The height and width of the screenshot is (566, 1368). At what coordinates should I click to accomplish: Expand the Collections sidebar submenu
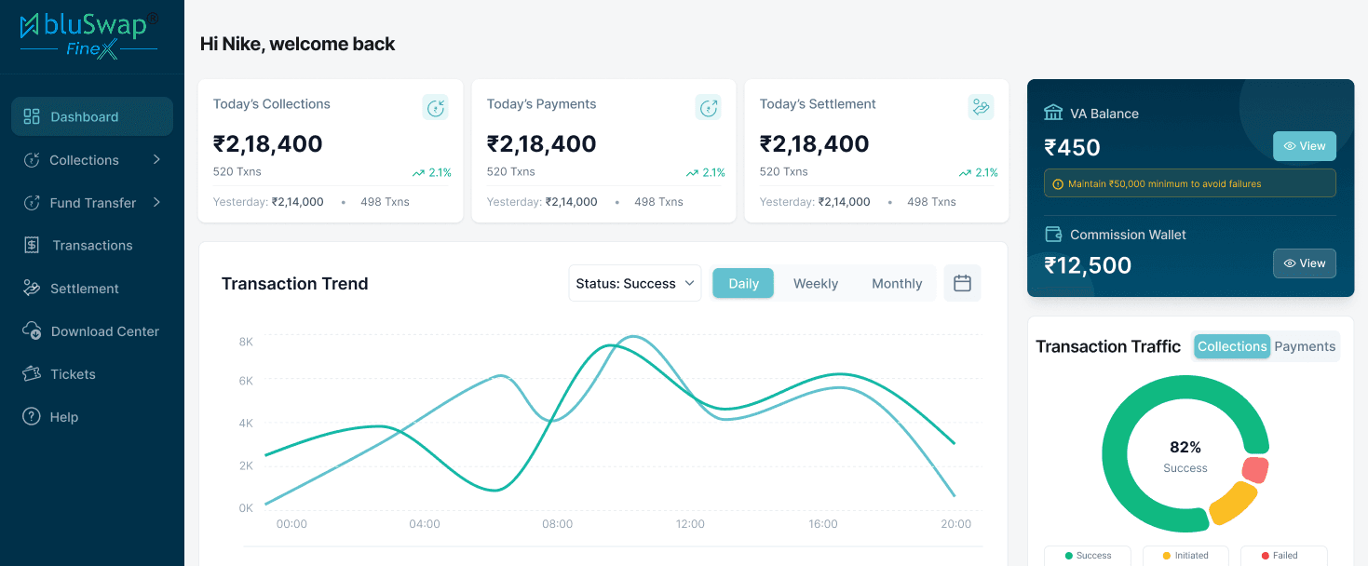tap(156, 159)
